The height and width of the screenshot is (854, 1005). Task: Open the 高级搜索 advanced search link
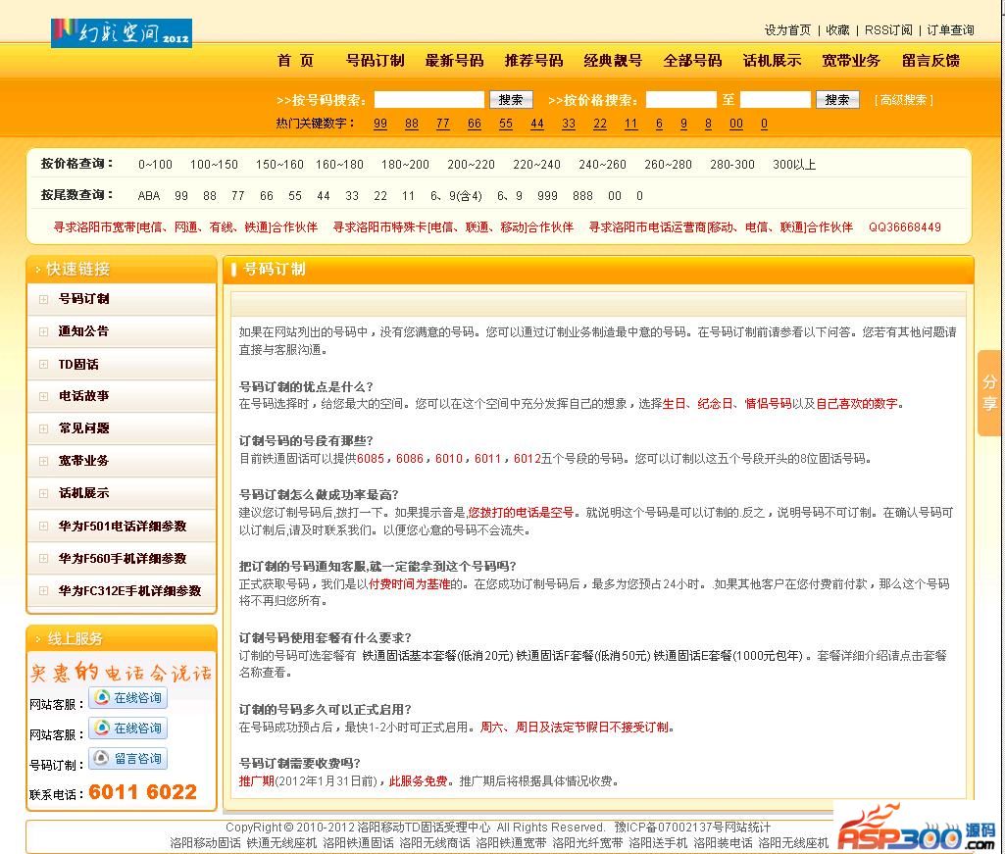903,100
